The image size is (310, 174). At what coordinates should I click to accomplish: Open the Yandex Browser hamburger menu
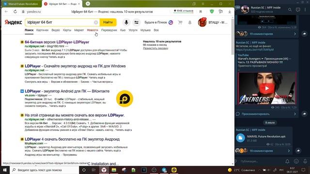point(203,4)
